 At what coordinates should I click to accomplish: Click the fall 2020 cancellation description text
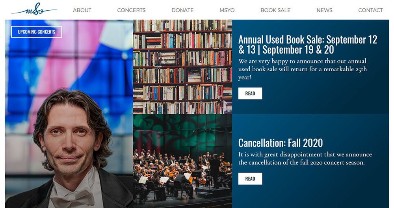(x=305, y=158)
